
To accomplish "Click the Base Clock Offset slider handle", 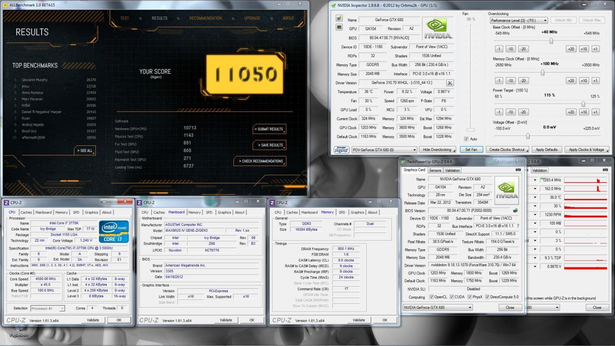I will (551, 41).
